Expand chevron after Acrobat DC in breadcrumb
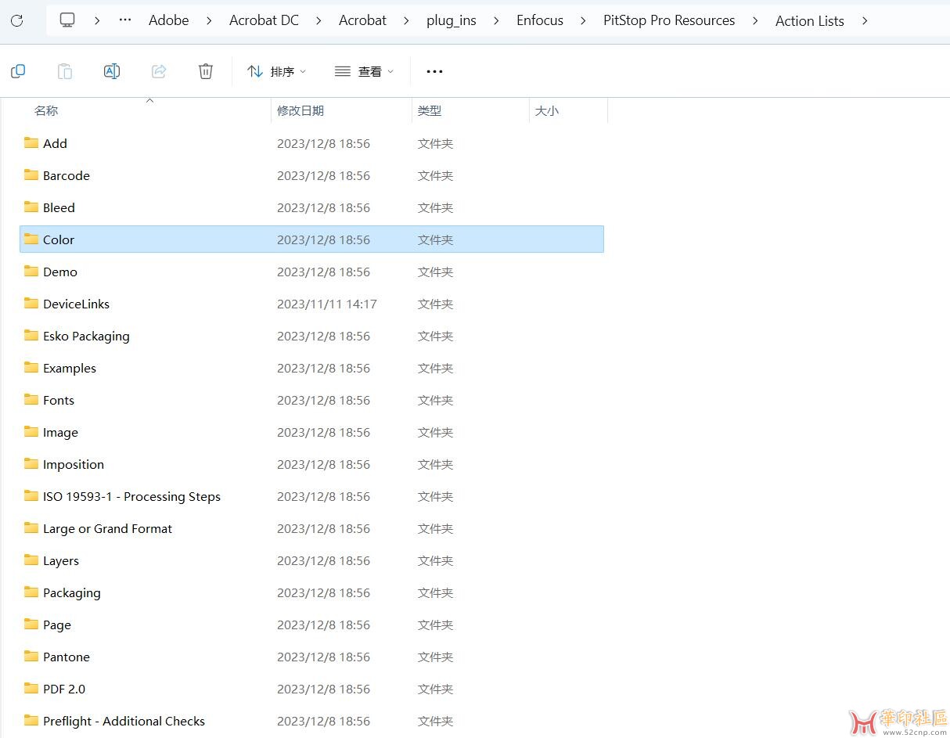 point(318,20)
